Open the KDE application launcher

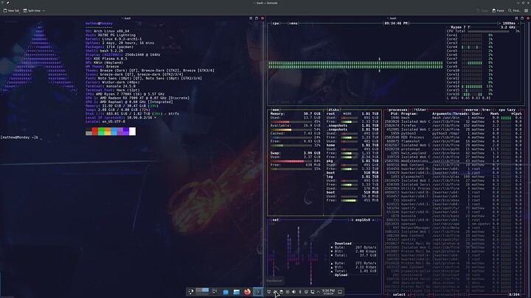coord(191,292)
